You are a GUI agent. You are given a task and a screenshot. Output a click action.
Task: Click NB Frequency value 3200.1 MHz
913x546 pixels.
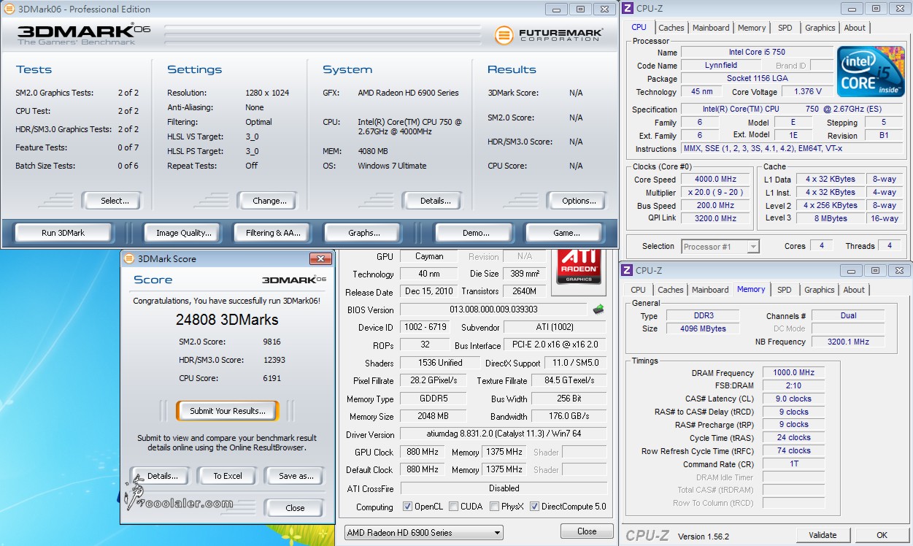(847, 342)
